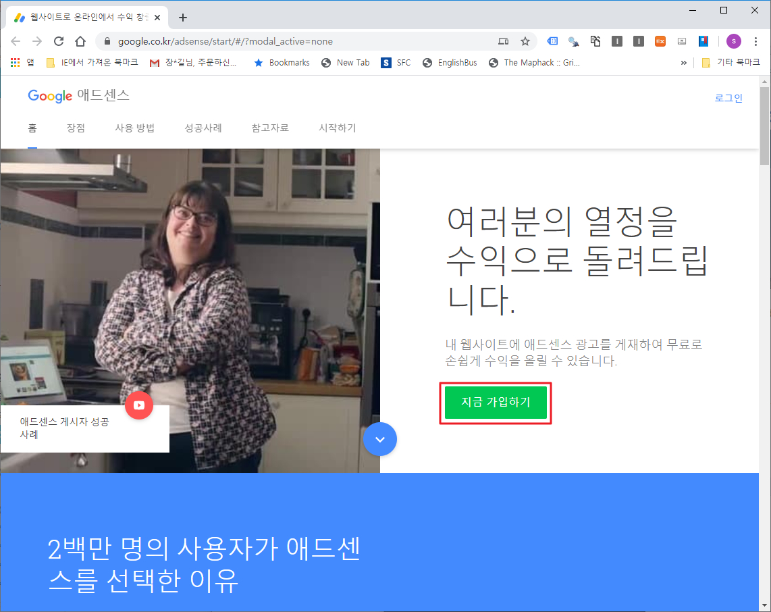Open a new tab with the plus icon
The width and height of the screenshot is (771, 612).
pos(183,18)
